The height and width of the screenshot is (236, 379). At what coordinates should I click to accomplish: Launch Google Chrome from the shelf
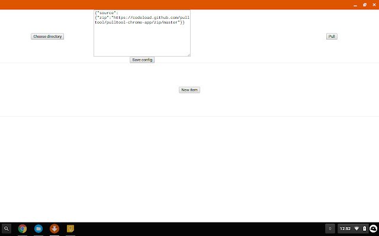[x=23, y=228]
